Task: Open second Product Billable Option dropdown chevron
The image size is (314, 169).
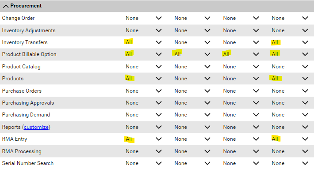Action: (x=207, y=54)
